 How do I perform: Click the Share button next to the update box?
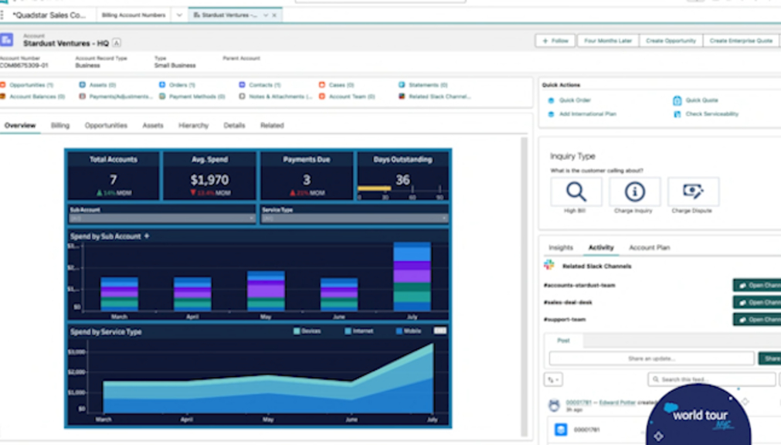769,358
